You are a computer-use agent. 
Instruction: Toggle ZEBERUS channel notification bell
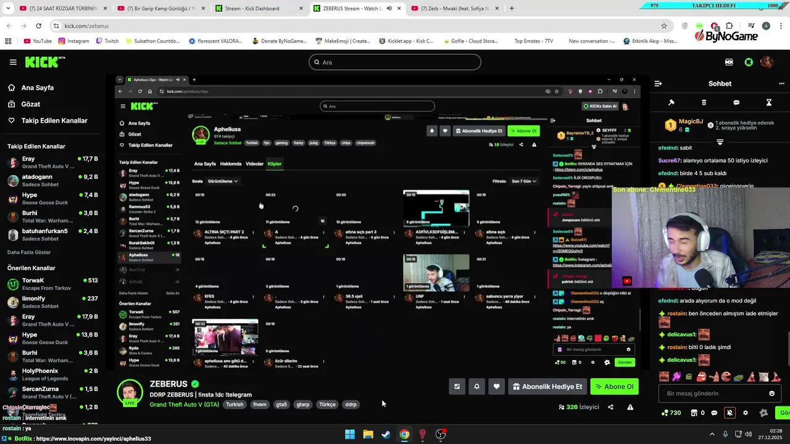coord(476,387)
